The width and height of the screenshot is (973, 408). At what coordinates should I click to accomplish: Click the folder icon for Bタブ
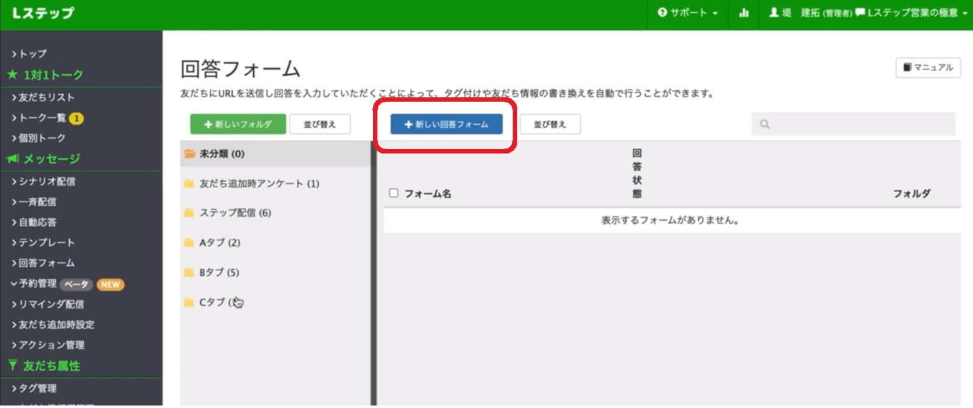(189, 273)
